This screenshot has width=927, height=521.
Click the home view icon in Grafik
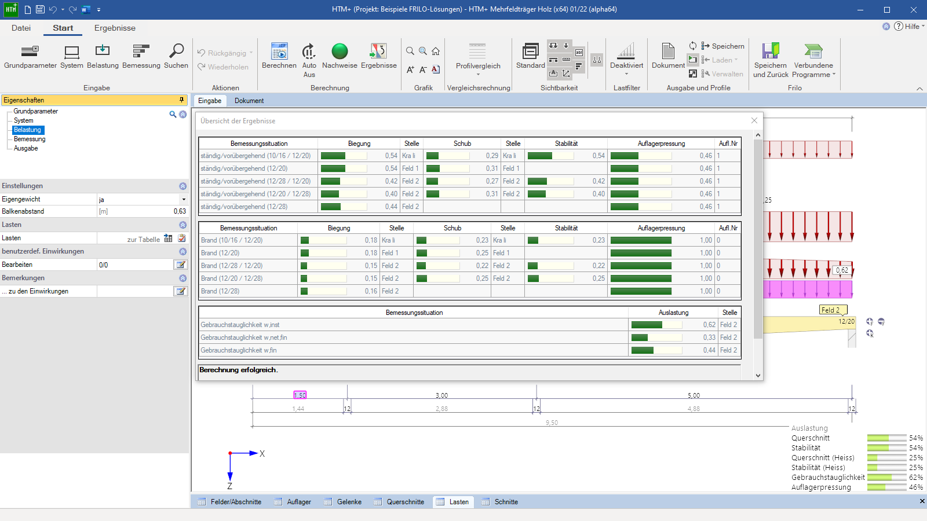pos(436,51)
